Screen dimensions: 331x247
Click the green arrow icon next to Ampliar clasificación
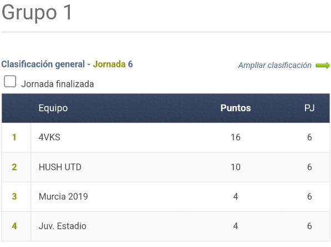point(323,65)
